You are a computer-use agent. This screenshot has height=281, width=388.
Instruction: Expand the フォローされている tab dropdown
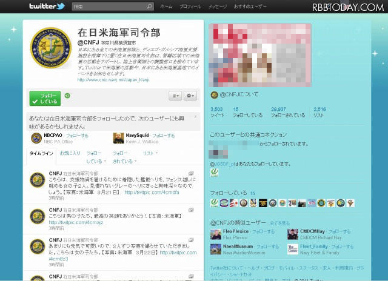pyautogui.click(x=124, y=157)
